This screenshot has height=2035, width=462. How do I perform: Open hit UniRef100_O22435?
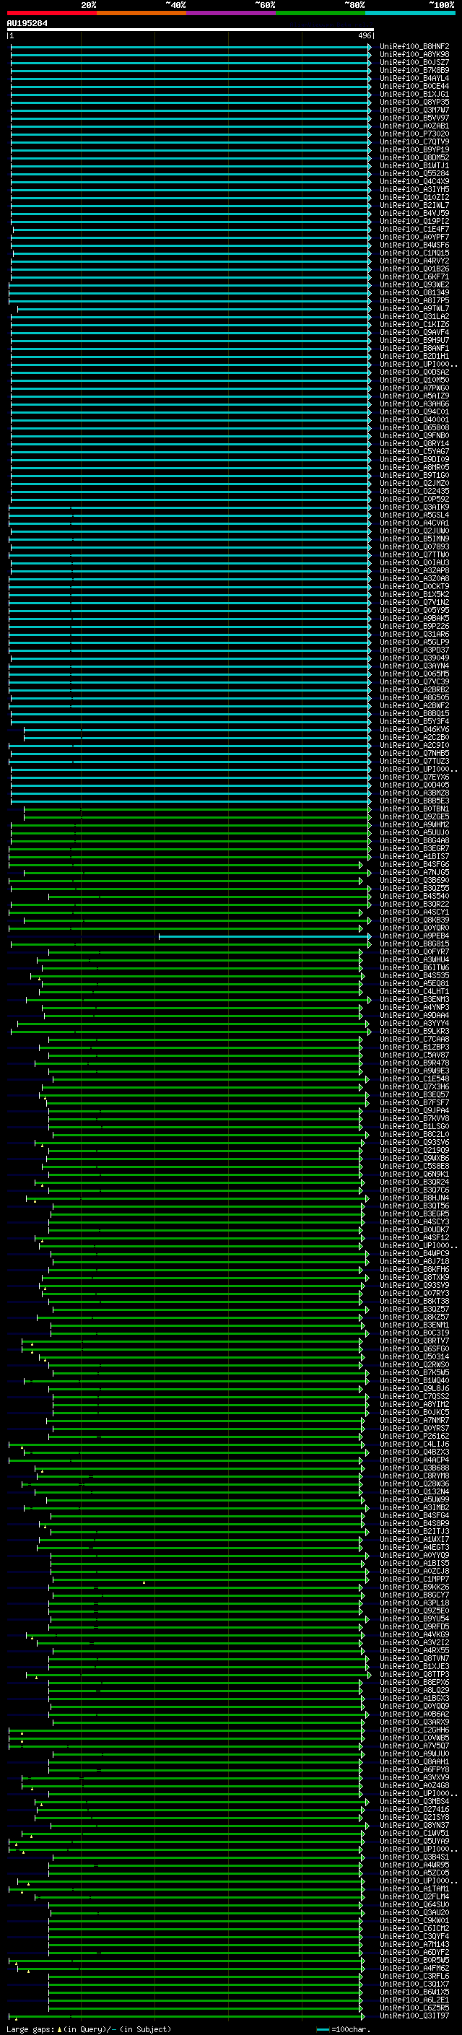click(414, 492)
